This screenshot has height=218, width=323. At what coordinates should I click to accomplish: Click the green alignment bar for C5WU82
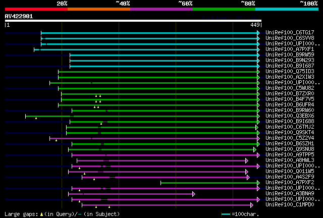158,89
